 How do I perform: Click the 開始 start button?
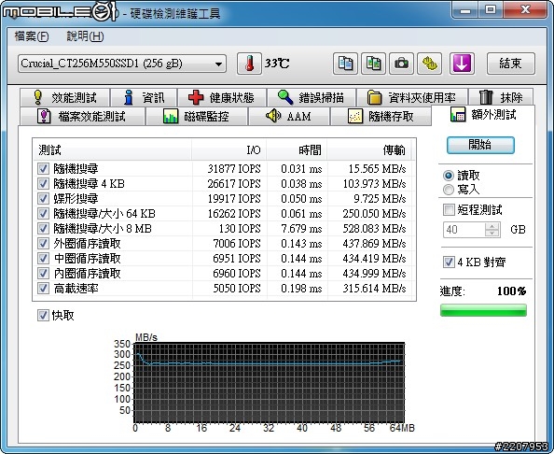(480, 145)
